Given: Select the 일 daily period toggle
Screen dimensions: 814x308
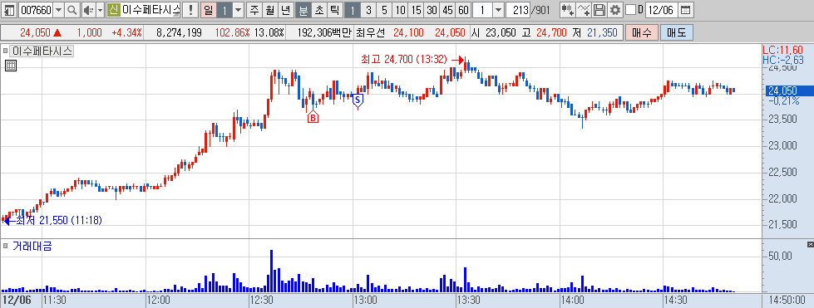Looking at the screenshot, I should coord(208,10).
